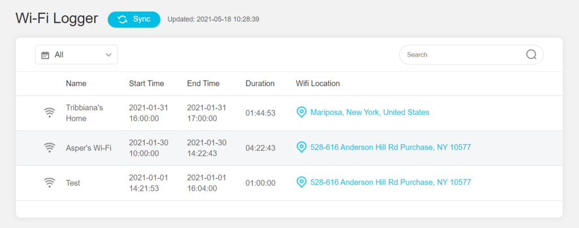Click the Wifi Location column header
The height and width of the screenshot is (228, 579).
pos(318,84)
